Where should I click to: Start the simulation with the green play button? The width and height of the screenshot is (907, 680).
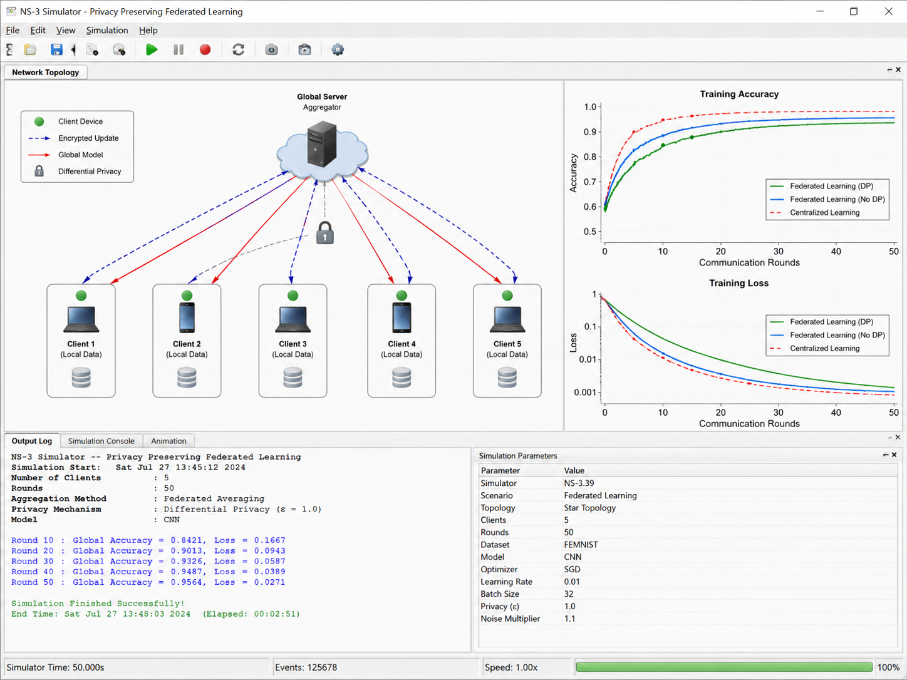tap(152, 49)
